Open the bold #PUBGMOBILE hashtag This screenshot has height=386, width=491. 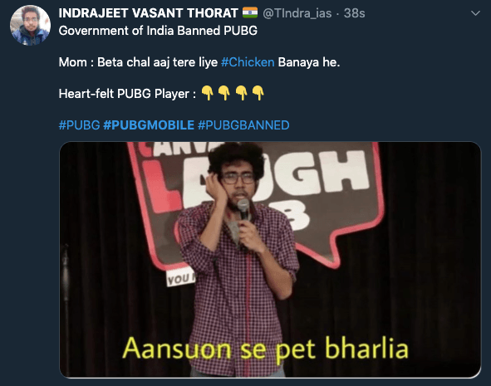tap(149, 125)
